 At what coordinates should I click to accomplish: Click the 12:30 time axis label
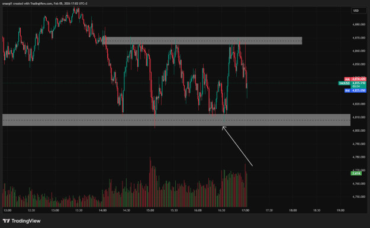[31, 210]
